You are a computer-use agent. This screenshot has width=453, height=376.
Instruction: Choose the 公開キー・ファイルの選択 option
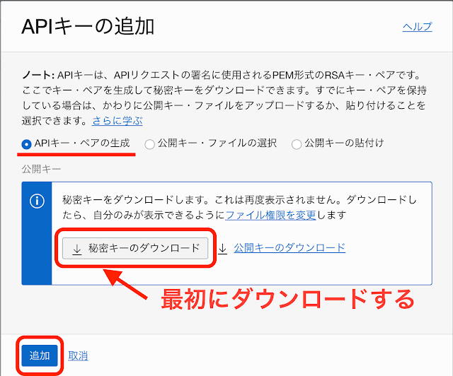click(149, 143)
